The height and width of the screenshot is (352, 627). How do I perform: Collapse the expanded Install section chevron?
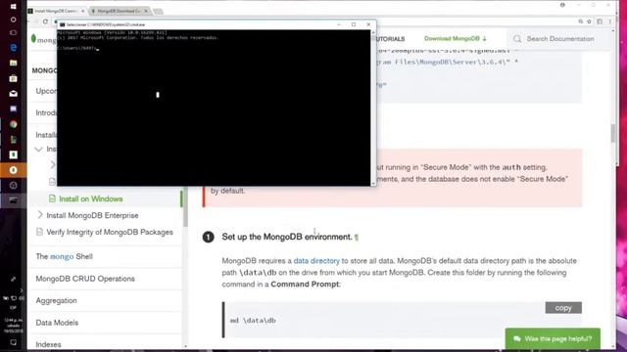tap(39, 150)
